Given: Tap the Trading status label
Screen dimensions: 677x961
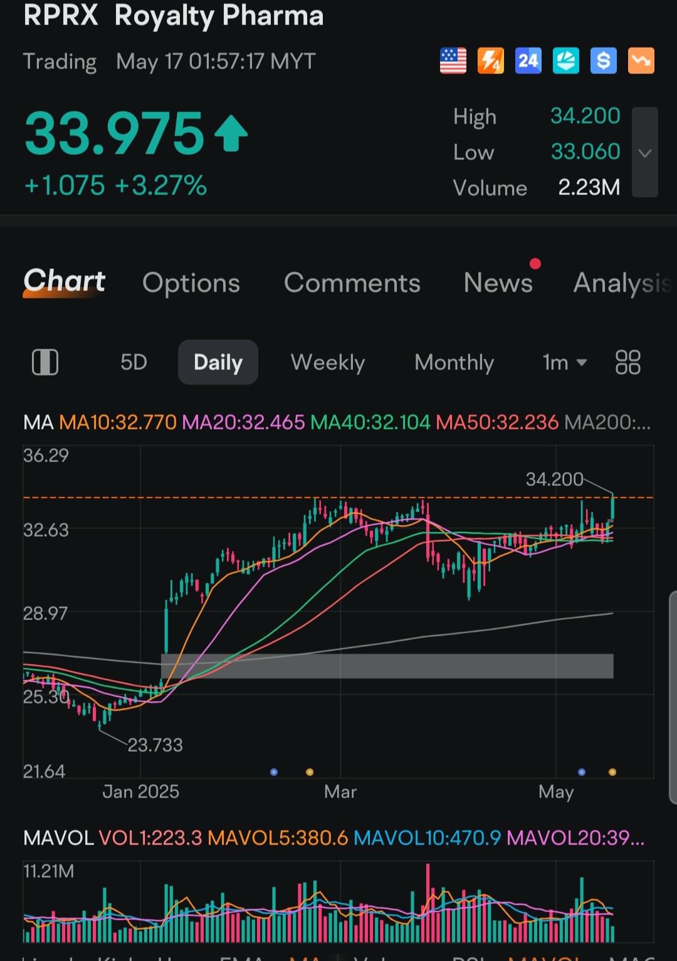Looking at the screenshot, I should (60, 61).
